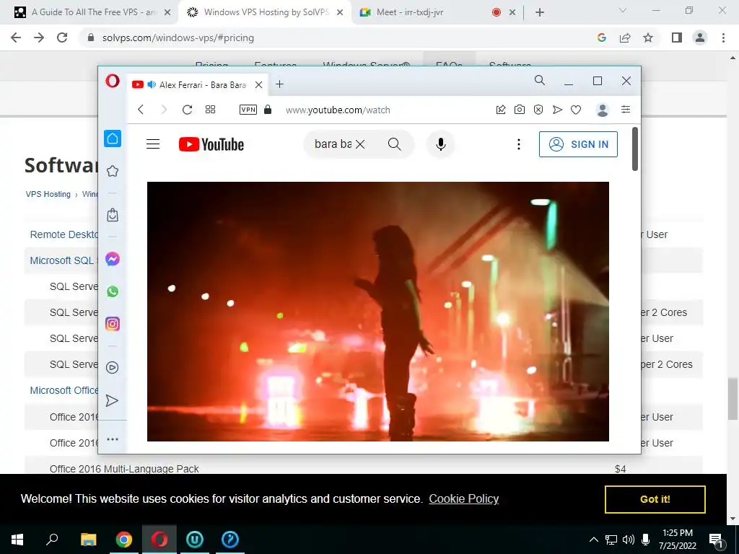The height and width of the screenshot is (554, 739).
Task: Show hidden tray icons chevron
Action: point(594,540)
